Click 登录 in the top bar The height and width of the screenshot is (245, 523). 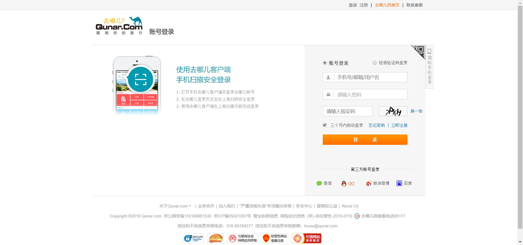(353, 5)
